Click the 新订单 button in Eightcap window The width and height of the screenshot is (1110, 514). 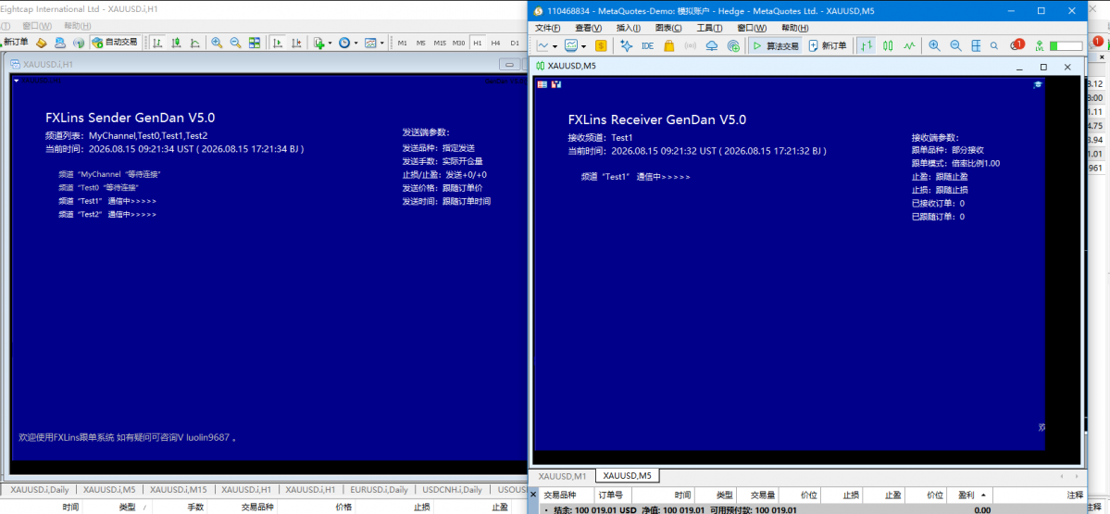coord(15,43)
